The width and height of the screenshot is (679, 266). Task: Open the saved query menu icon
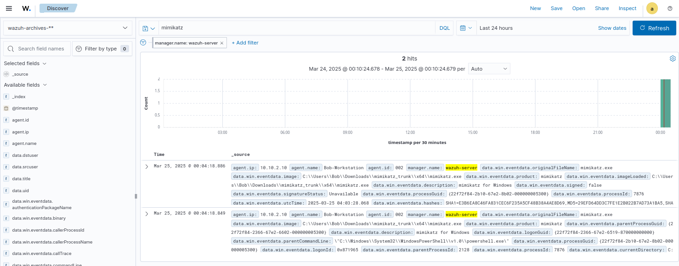(x=149, y=28)
